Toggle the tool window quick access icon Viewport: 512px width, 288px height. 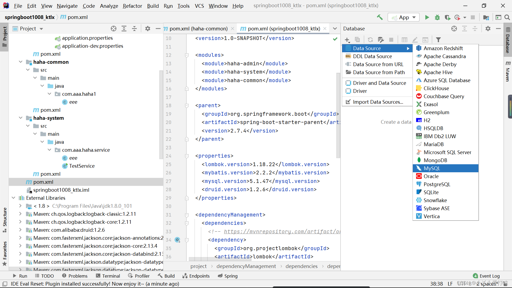5,284
